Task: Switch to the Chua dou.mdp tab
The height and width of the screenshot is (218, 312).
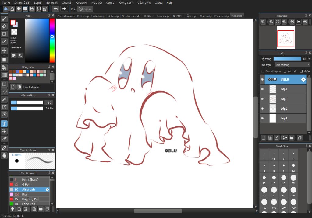Action: [66, 16]
